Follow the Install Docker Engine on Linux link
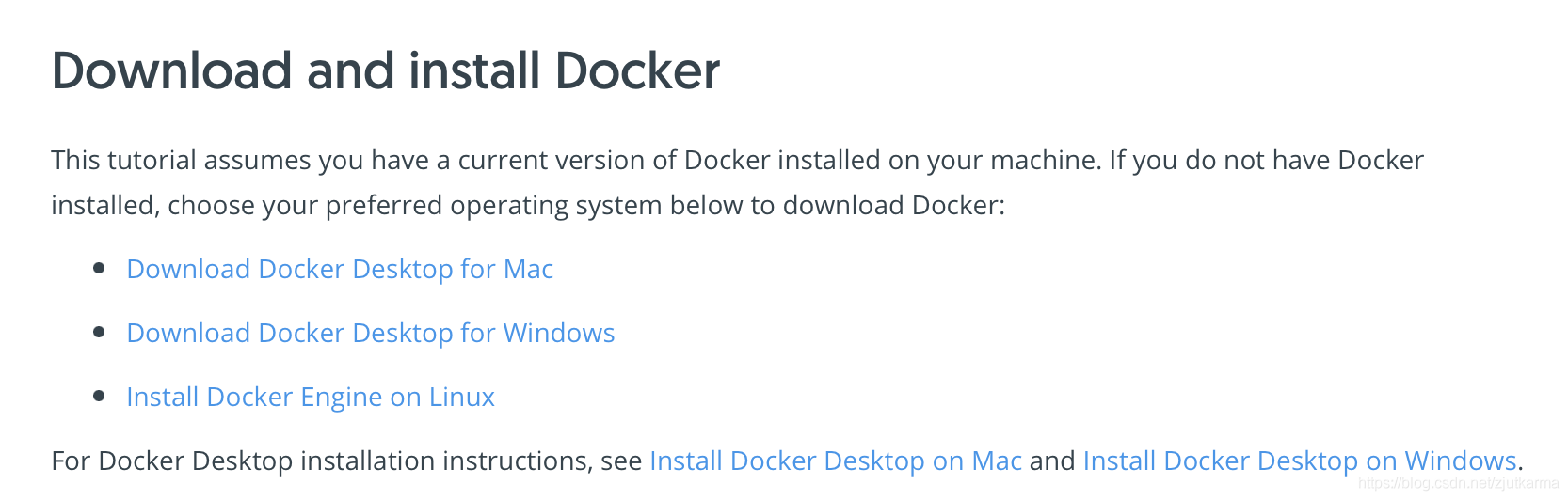 click(x=311, y=398)
